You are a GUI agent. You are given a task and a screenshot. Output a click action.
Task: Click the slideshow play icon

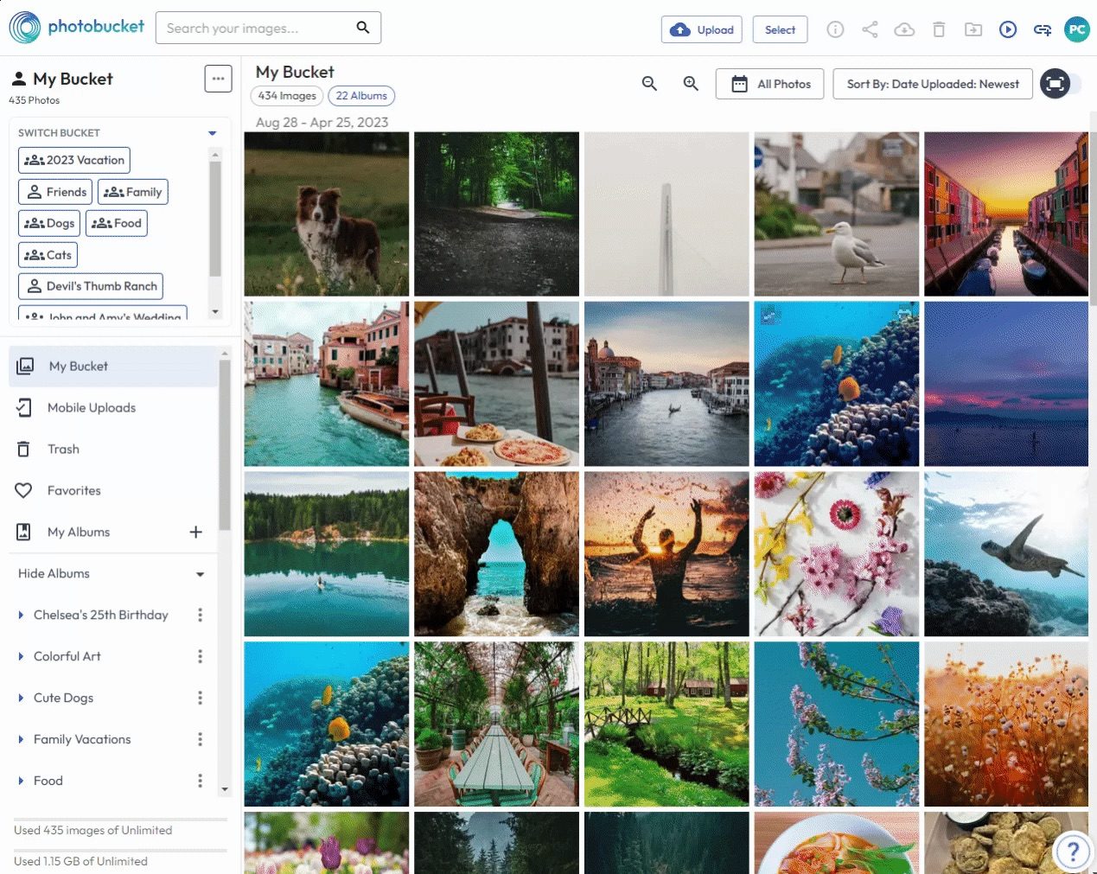(x=1008, y=29)
